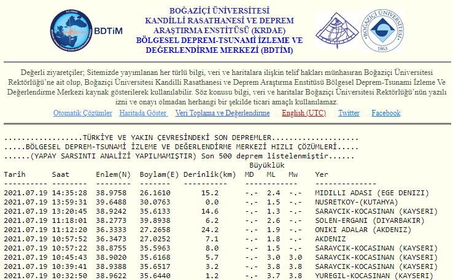453x280 pixels.
Task: Click the Yer column header
Action: 322,174
